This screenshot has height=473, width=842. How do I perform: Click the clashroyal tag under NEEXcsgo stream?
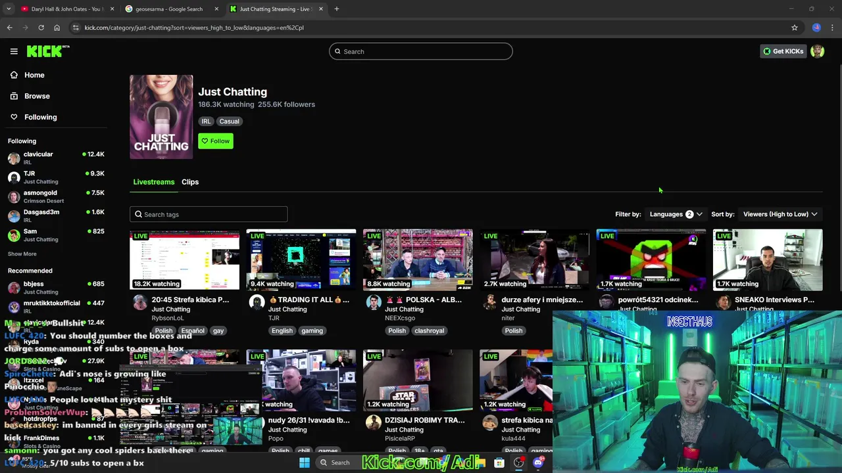pyautogui.click(x=429, y=330)
